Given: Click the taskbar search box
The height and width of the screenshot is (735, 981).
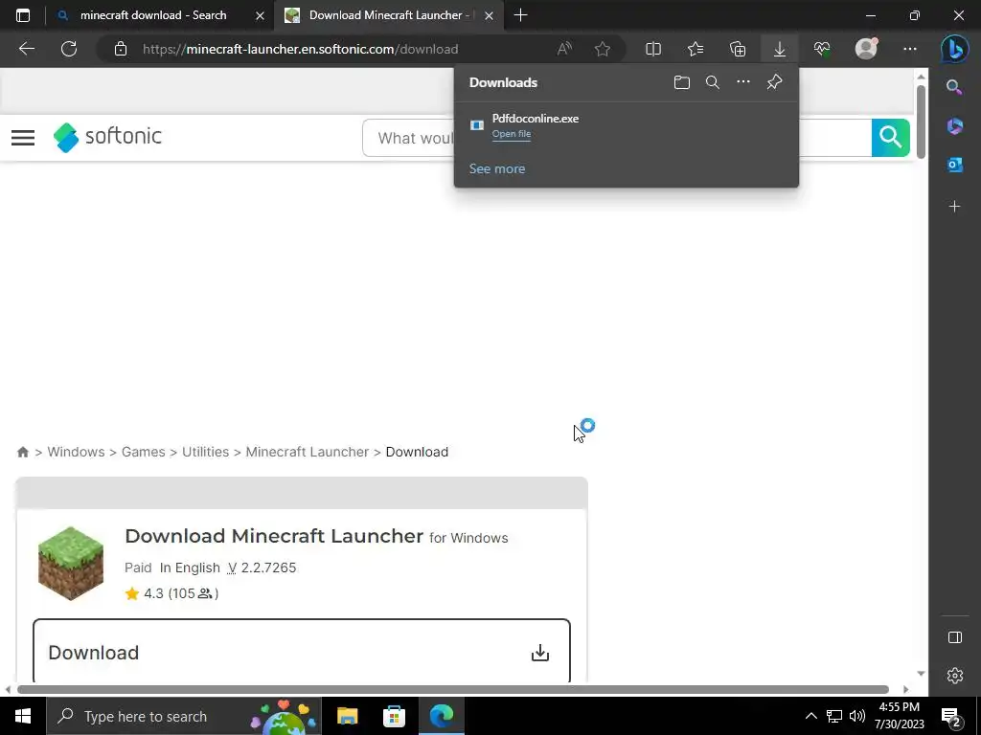Looking at the screenshot, I should tap(184, 716).
